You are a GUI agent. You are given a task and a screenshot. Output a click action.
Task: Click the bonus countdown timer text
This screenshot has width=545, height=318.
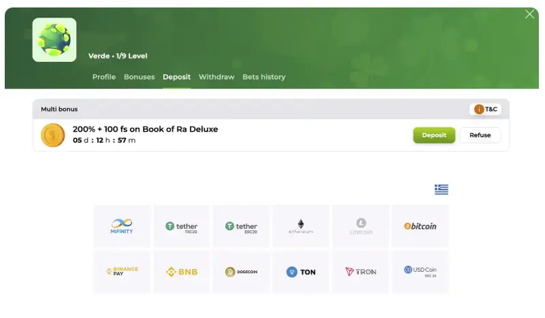tap(104, 140)
